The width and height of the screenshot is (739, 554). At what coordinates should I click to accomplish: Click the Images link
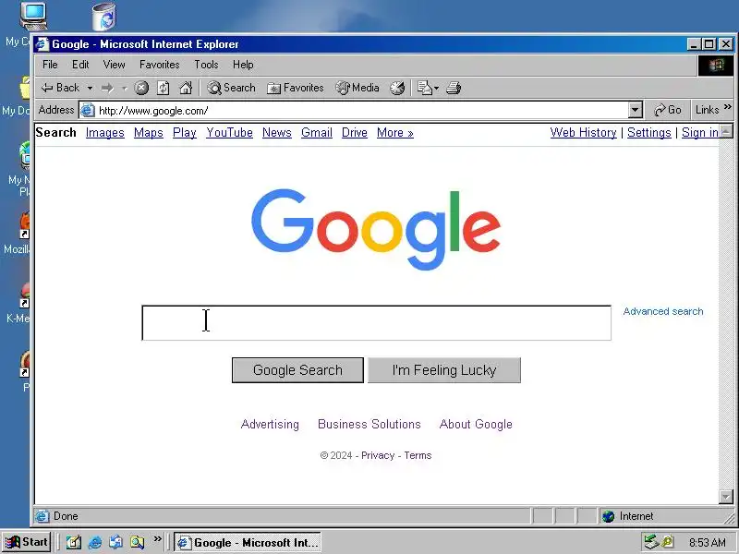(x=105, y=133)
